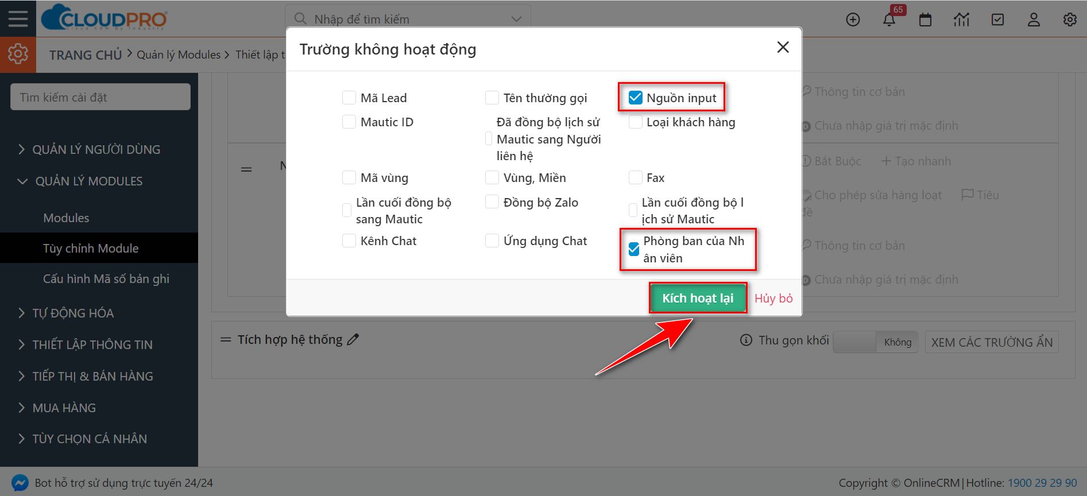Check the Loại khách hàng checkbox
The width and height of the screenshot is (1087, 496).
click(636, 122)
